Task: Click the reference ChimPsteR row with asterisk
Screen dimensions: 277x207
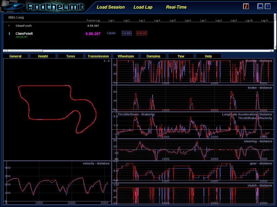Action: click(24, 26)
